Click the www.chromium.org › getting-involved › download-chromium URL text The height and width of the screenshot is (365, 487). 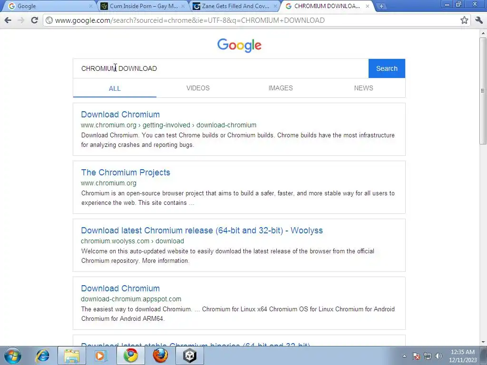click(169, 125)
